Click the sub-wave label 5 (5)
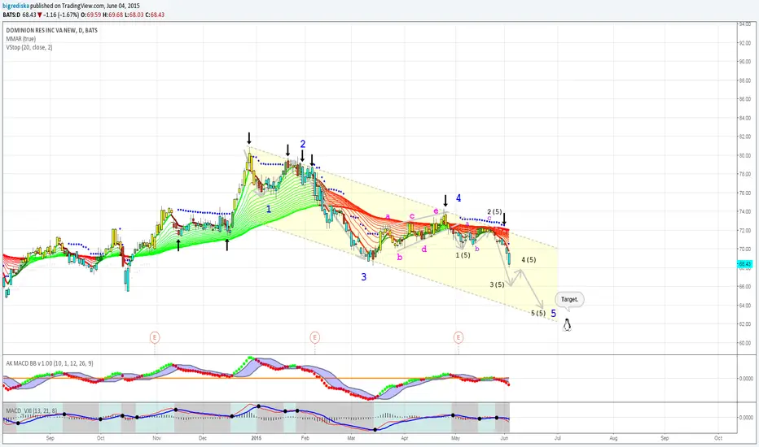This screenshot has height=447, width=759. 538,313
